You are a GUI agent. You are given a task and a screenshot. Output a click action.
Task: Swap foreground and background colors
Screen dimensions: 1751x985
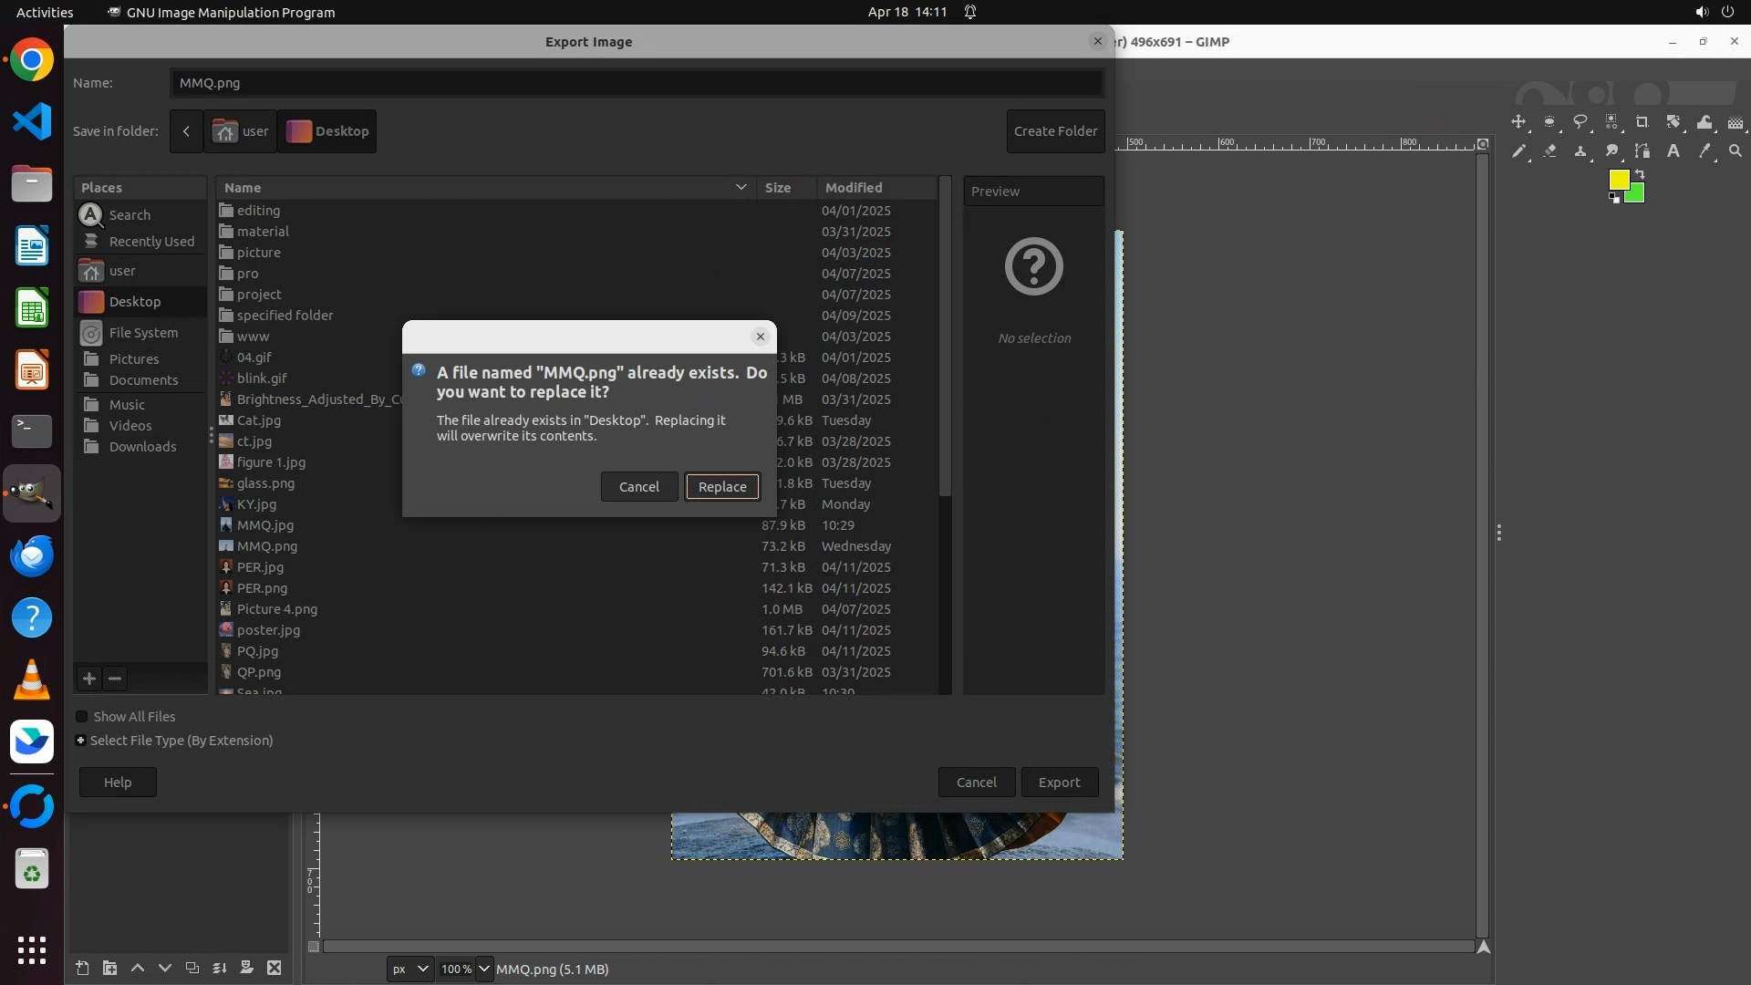pyautogui.click(x=1640, y=173)
